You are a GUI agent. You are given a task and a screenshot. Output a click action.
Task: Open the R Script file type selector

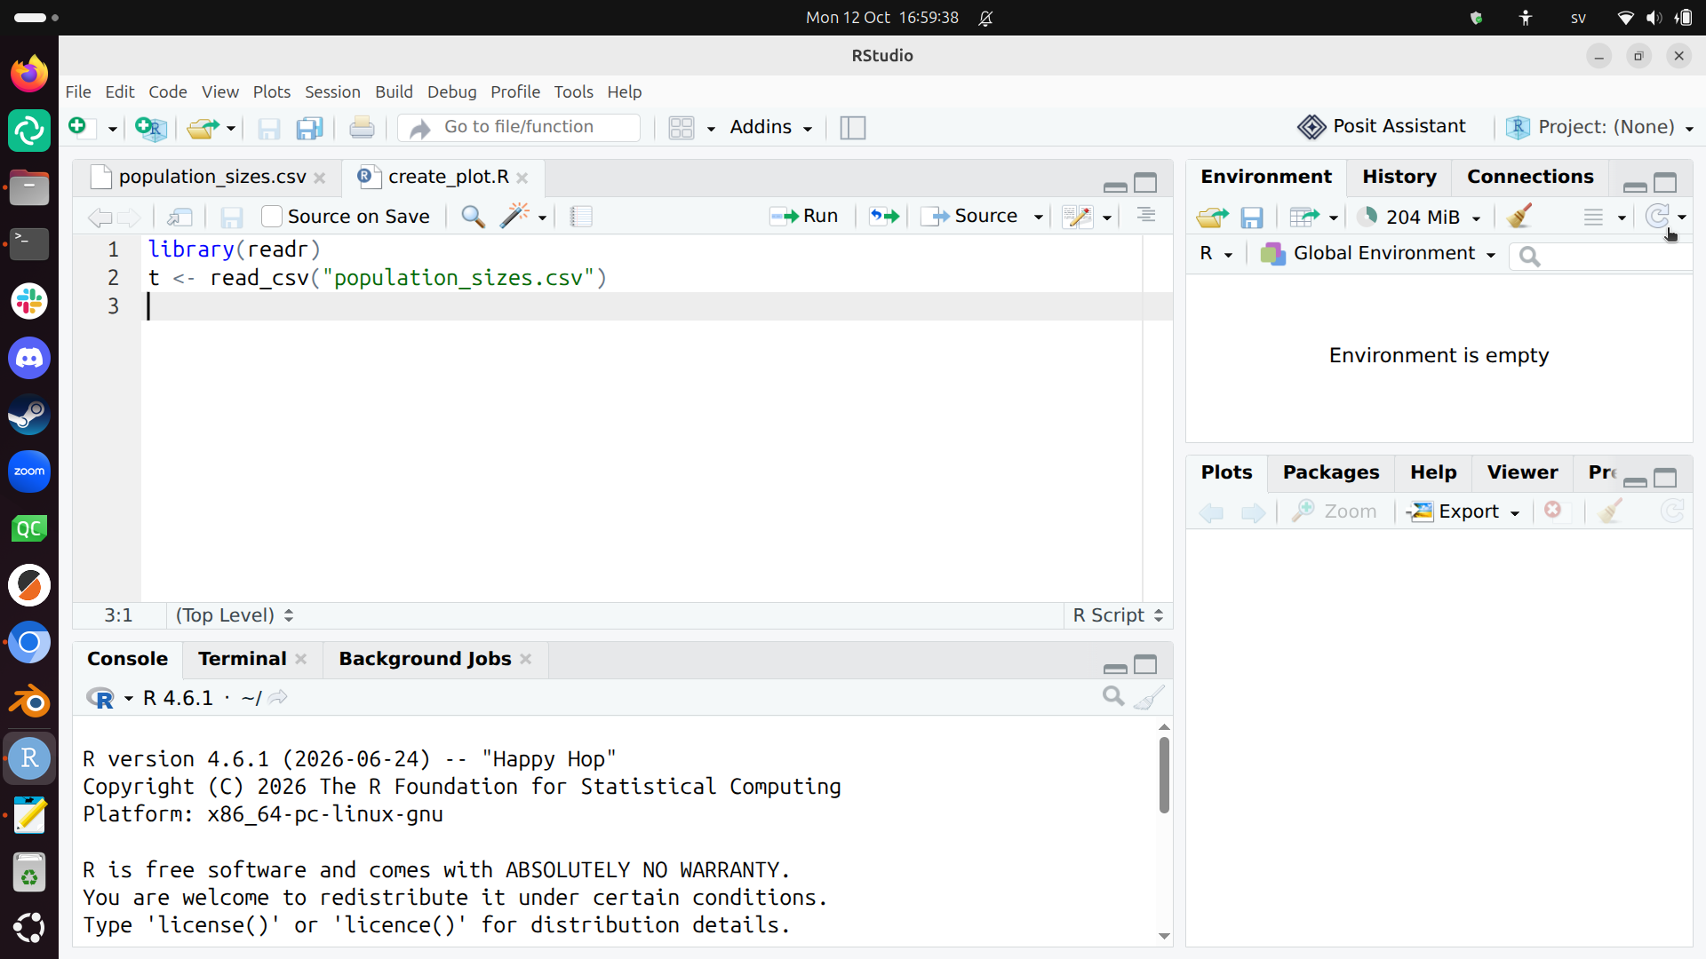1118,615
